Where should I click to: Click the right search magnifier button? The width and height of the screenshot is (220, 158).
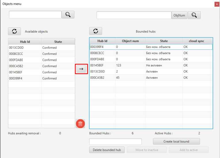[x=194, y=15]
